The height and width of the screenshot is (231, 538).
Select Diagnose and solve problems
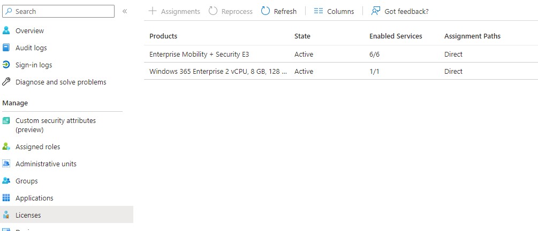coord(60,82)
